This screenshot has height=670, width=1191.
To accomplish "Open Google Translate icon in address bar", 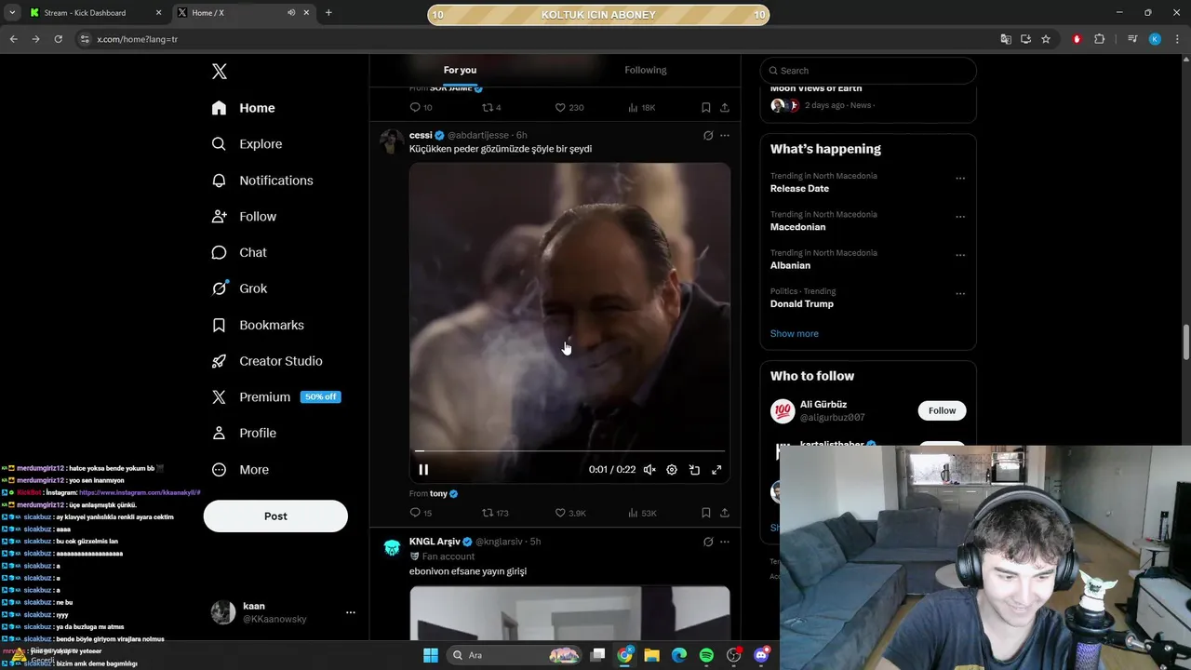I will [x=1006, y=39].
